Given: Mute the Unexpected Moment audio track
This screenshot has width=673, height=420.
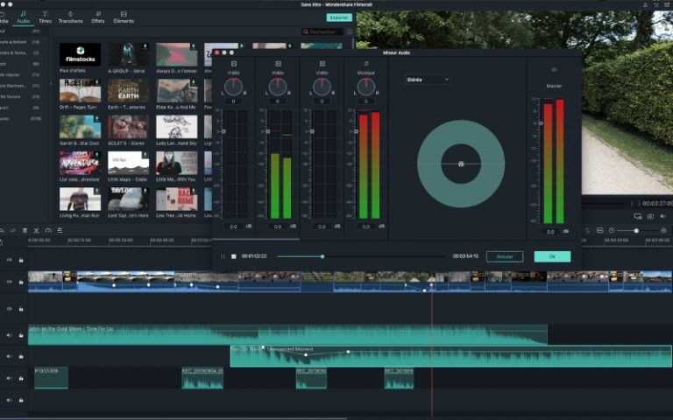Looking at the screenshot, I should [x=10, y=357].
